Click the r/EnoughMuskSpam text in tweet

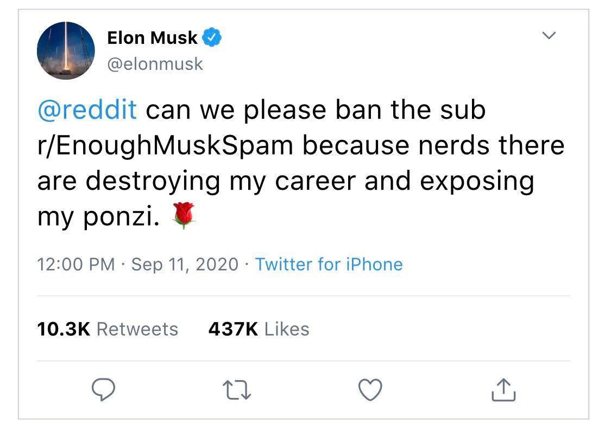[x=165, y=145]
